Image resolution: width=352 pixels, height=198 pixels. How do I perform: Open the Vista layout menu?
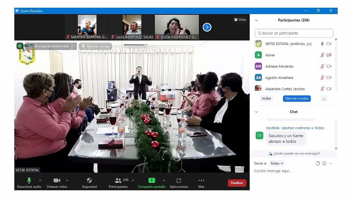pos(240,20)
